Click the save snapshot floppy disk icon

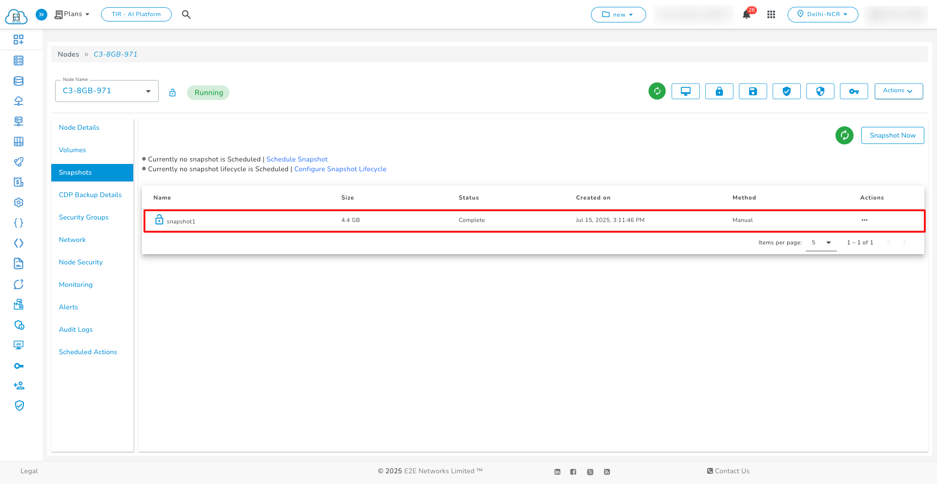[x=753, y=91]
